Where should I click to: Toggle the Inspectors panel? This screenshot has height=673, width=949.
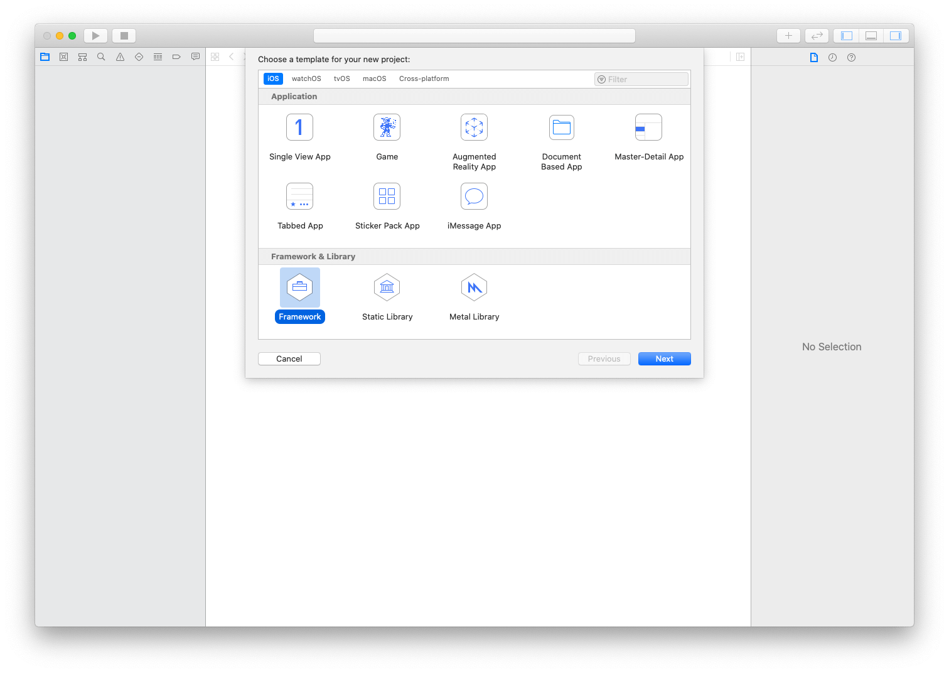[x=896, y=36]
